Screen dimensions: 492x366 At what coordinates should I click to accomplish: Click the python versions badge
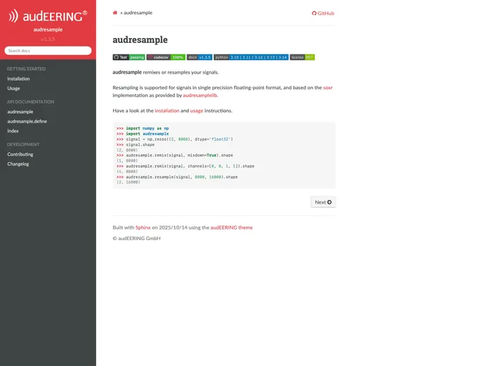coord(251,57)
